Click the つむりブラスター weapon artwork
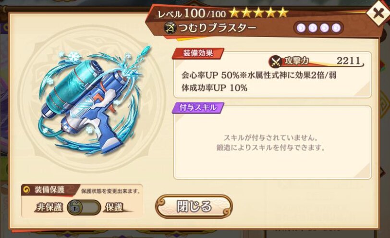This screenshot has width=390, height=238. [93, 99]
